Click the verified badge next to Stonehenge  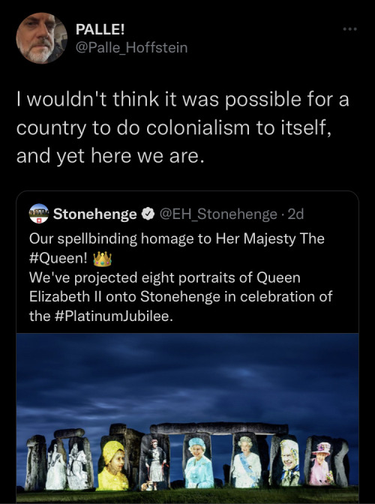[148, 214]
